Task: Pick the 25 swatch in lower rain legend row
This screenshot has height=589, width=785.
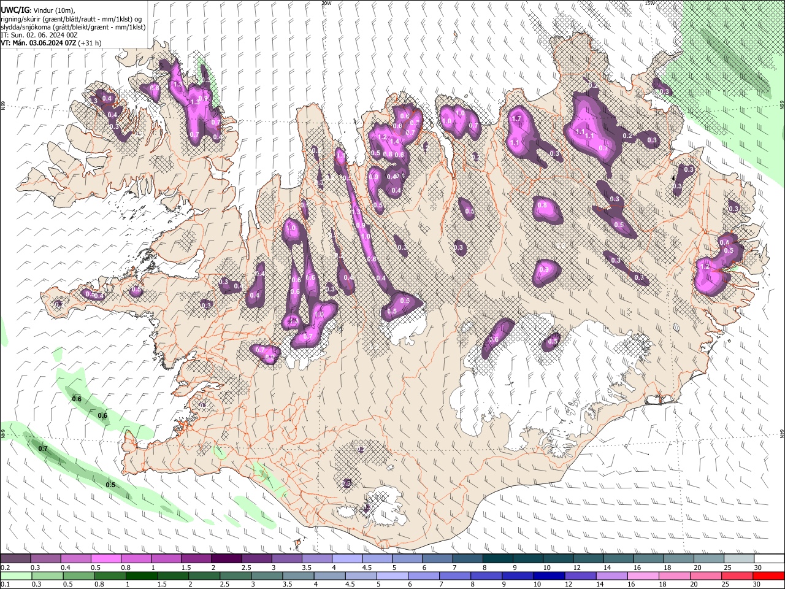Action: (738, 576)
